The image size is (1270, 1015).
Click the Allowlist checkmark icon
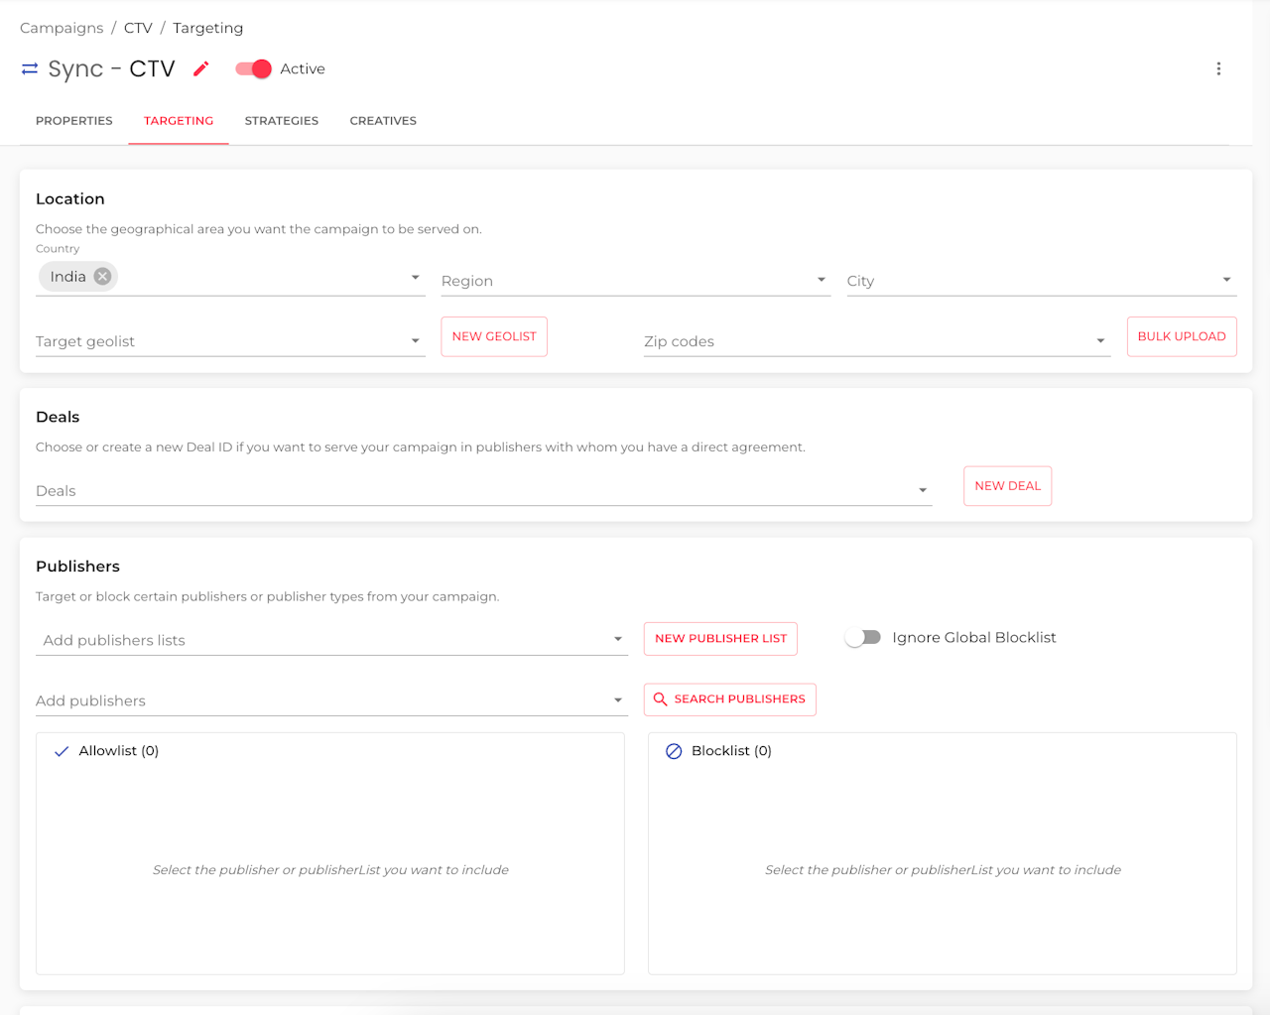[x=62, y=751]
